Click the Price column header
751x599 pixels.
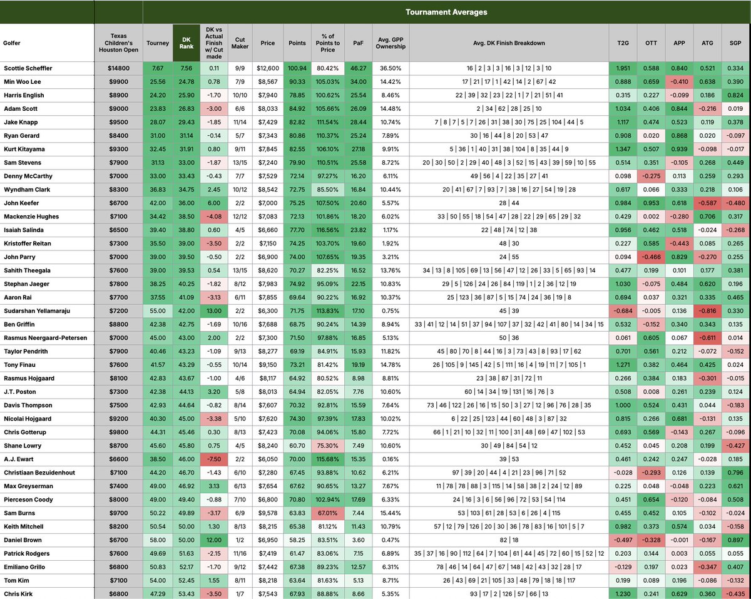(268, 43)
